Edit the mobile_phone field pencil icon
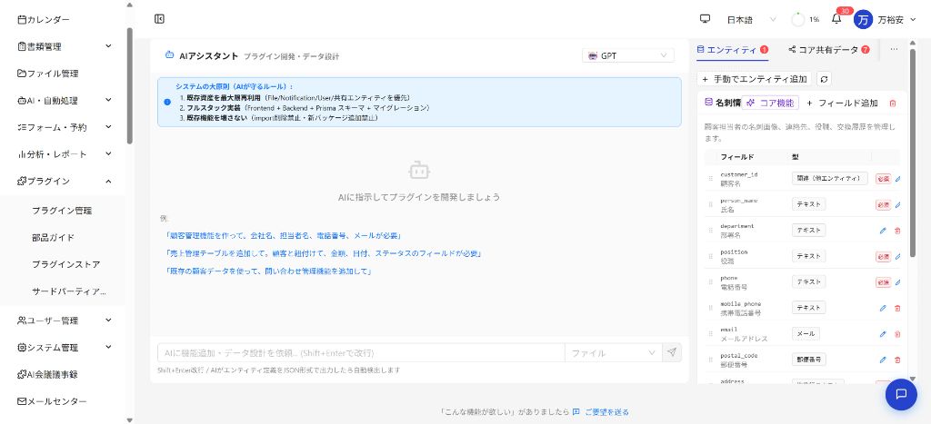Screen dimensions: 931x424 [883, 309]
